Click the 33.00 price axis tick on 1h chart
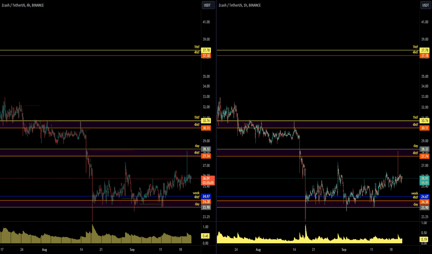The image size is (432, 254). click(425, 97)
